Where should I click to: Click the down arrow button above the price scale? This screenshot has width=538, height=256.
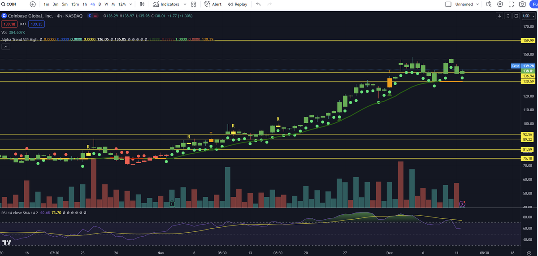(500, 16)
